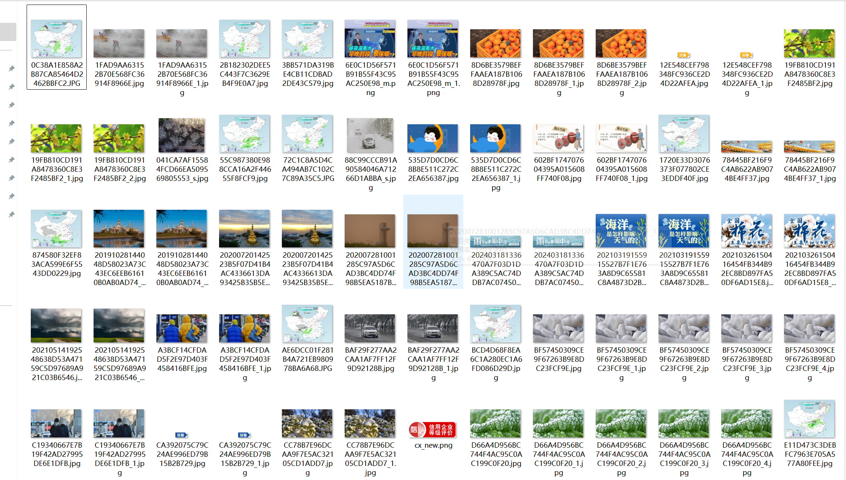Click file 6E0C1D56F571...AC250E98_m.png news thumbnail

pyautogui.click(x=370, y=39)
